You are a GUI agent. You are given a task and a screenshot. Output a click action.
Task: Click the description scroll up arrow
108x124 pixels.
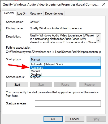point(98,36)
